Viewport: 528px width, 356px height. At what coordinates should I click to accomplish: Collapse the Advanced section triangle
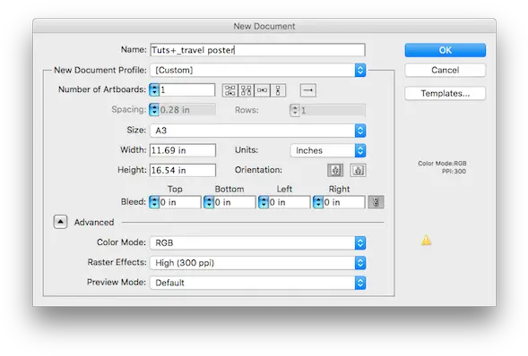coord(60,222)
